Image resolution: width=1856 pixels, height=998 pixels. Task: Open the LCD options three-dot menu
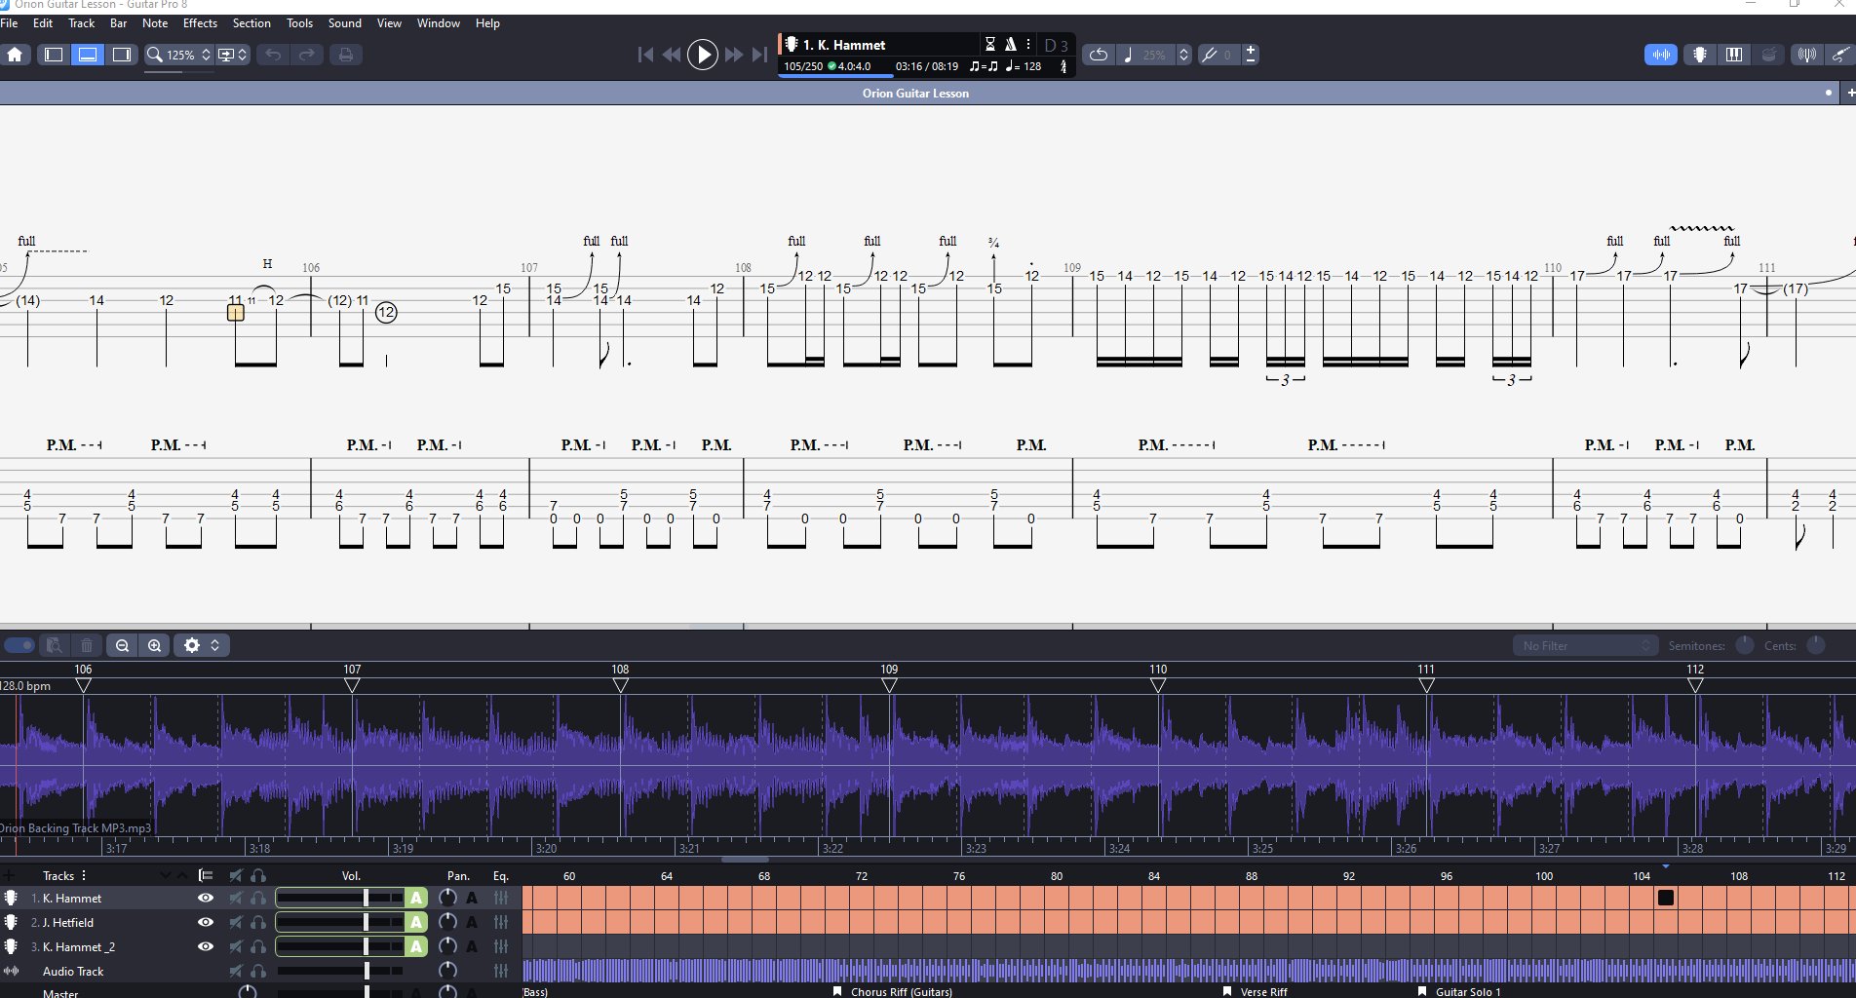(1028, 44)
